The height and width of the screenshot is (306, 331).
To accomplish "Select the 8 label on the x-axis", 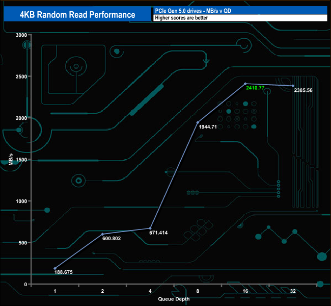I will [x=198, y=291].
